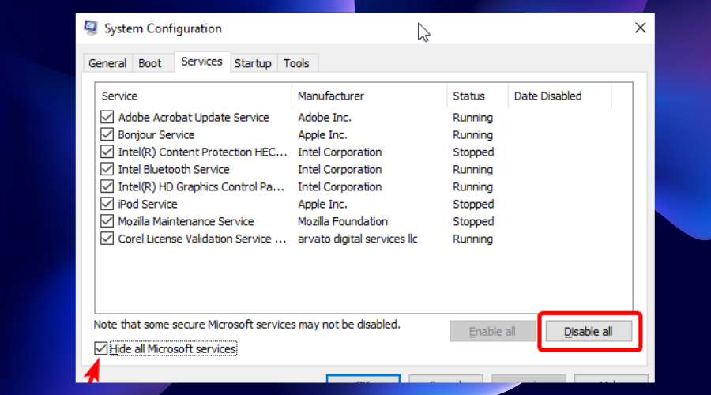The image size is (711, 395).
Task: Click the Stopped status of Intel(R) Content Protection
Action: pos(473,152)
